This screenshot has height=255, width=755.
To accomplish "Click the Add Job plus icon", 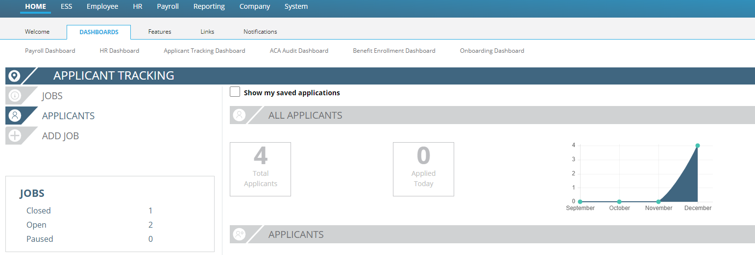I will [x=15, y=136].
